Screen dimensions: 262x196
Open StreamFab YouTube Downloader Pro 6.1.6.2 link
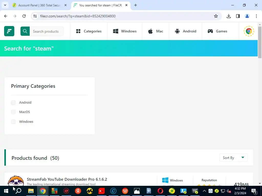(x=67, y=179)
